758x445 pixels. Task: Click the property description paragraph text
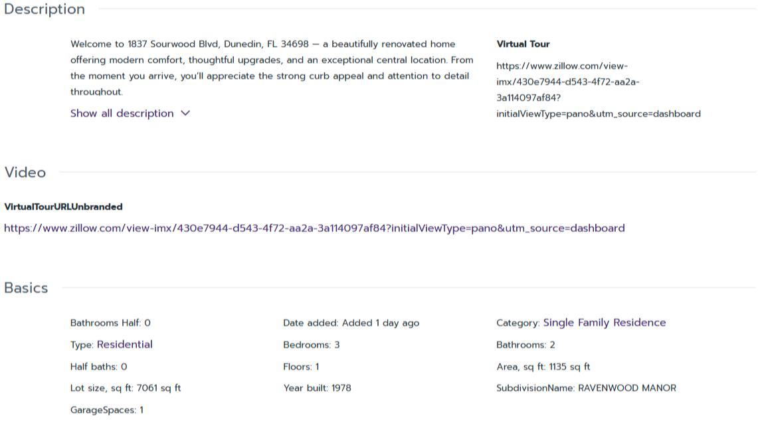271,68
